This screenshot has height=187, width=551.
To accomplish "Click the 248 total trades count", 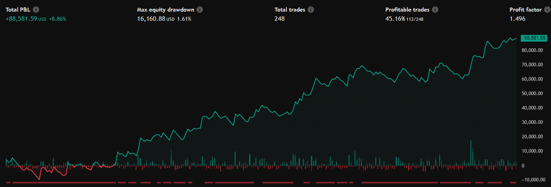I will [x=279, y=19].
